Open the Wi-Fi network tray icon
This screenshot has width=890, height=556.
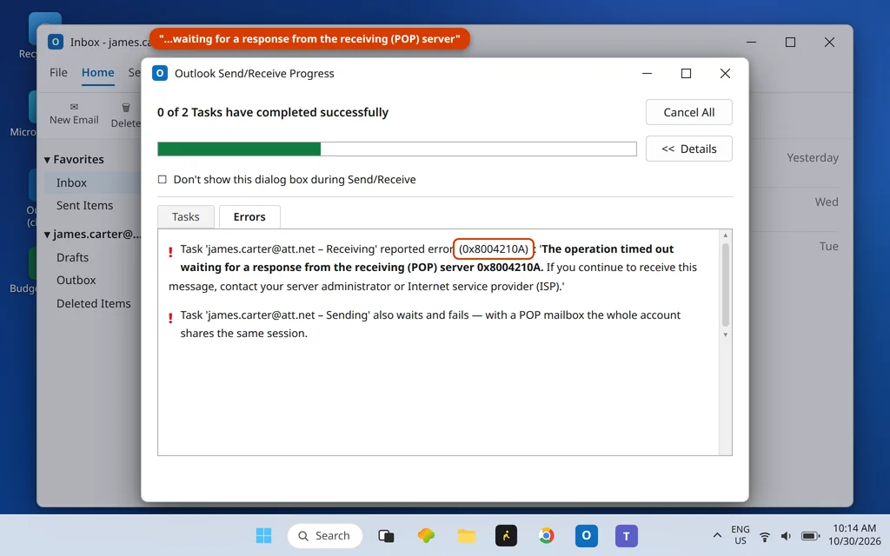(765, 536)
